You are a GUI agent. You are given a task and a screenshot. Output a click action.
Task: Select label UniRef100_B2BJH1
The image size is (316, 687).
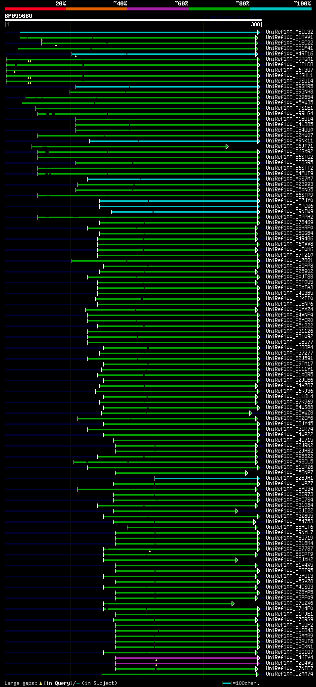tap(289, 478)
